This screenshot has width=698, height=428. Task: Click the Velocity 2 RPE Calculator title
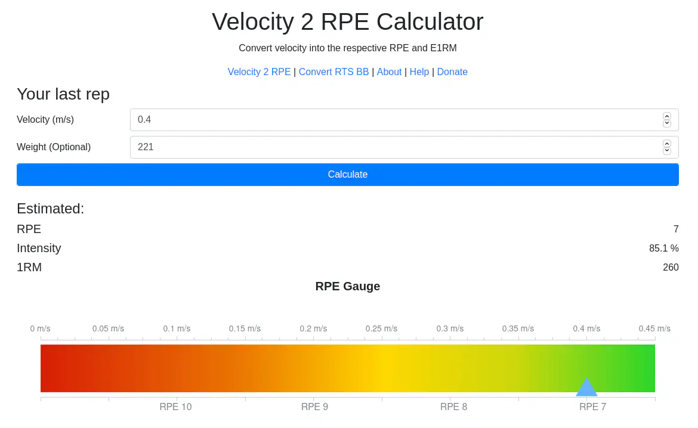pyautogui.click(x=348, y=22)
